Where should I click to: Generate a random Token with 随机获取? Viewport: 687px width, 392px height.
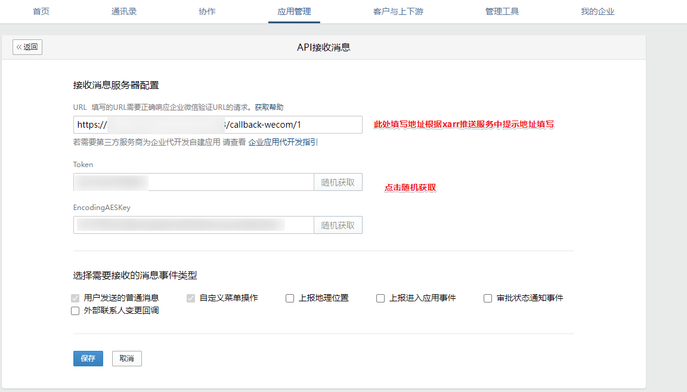338,182
